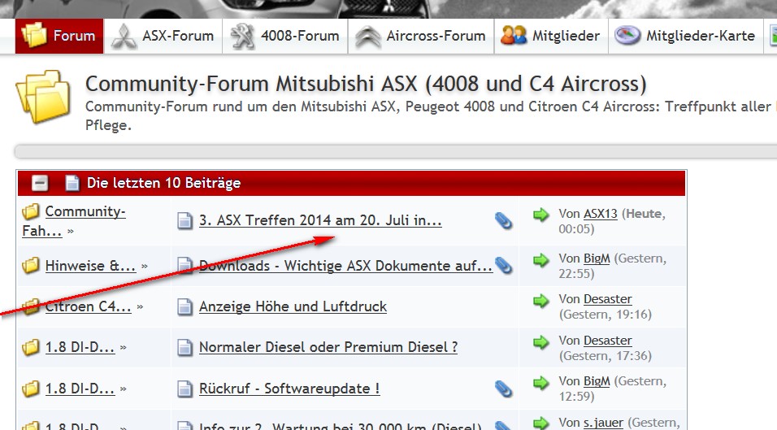Click the paperclip icon on Rückruf row
The width and height of the screenshot is (777, 430).
point(504,389)
